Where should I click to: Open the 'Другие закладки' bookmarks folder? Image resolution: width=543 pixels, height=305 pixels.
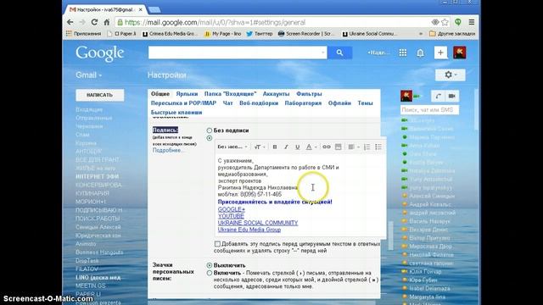[452, 34]
